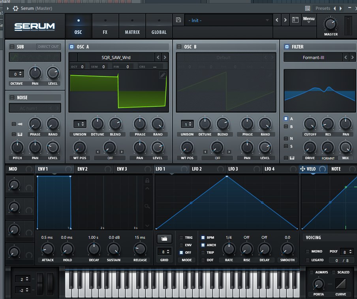The height and width of the screenshot is (299, 357).
Task: Click the OSC tab button
Action: [78, 26]
